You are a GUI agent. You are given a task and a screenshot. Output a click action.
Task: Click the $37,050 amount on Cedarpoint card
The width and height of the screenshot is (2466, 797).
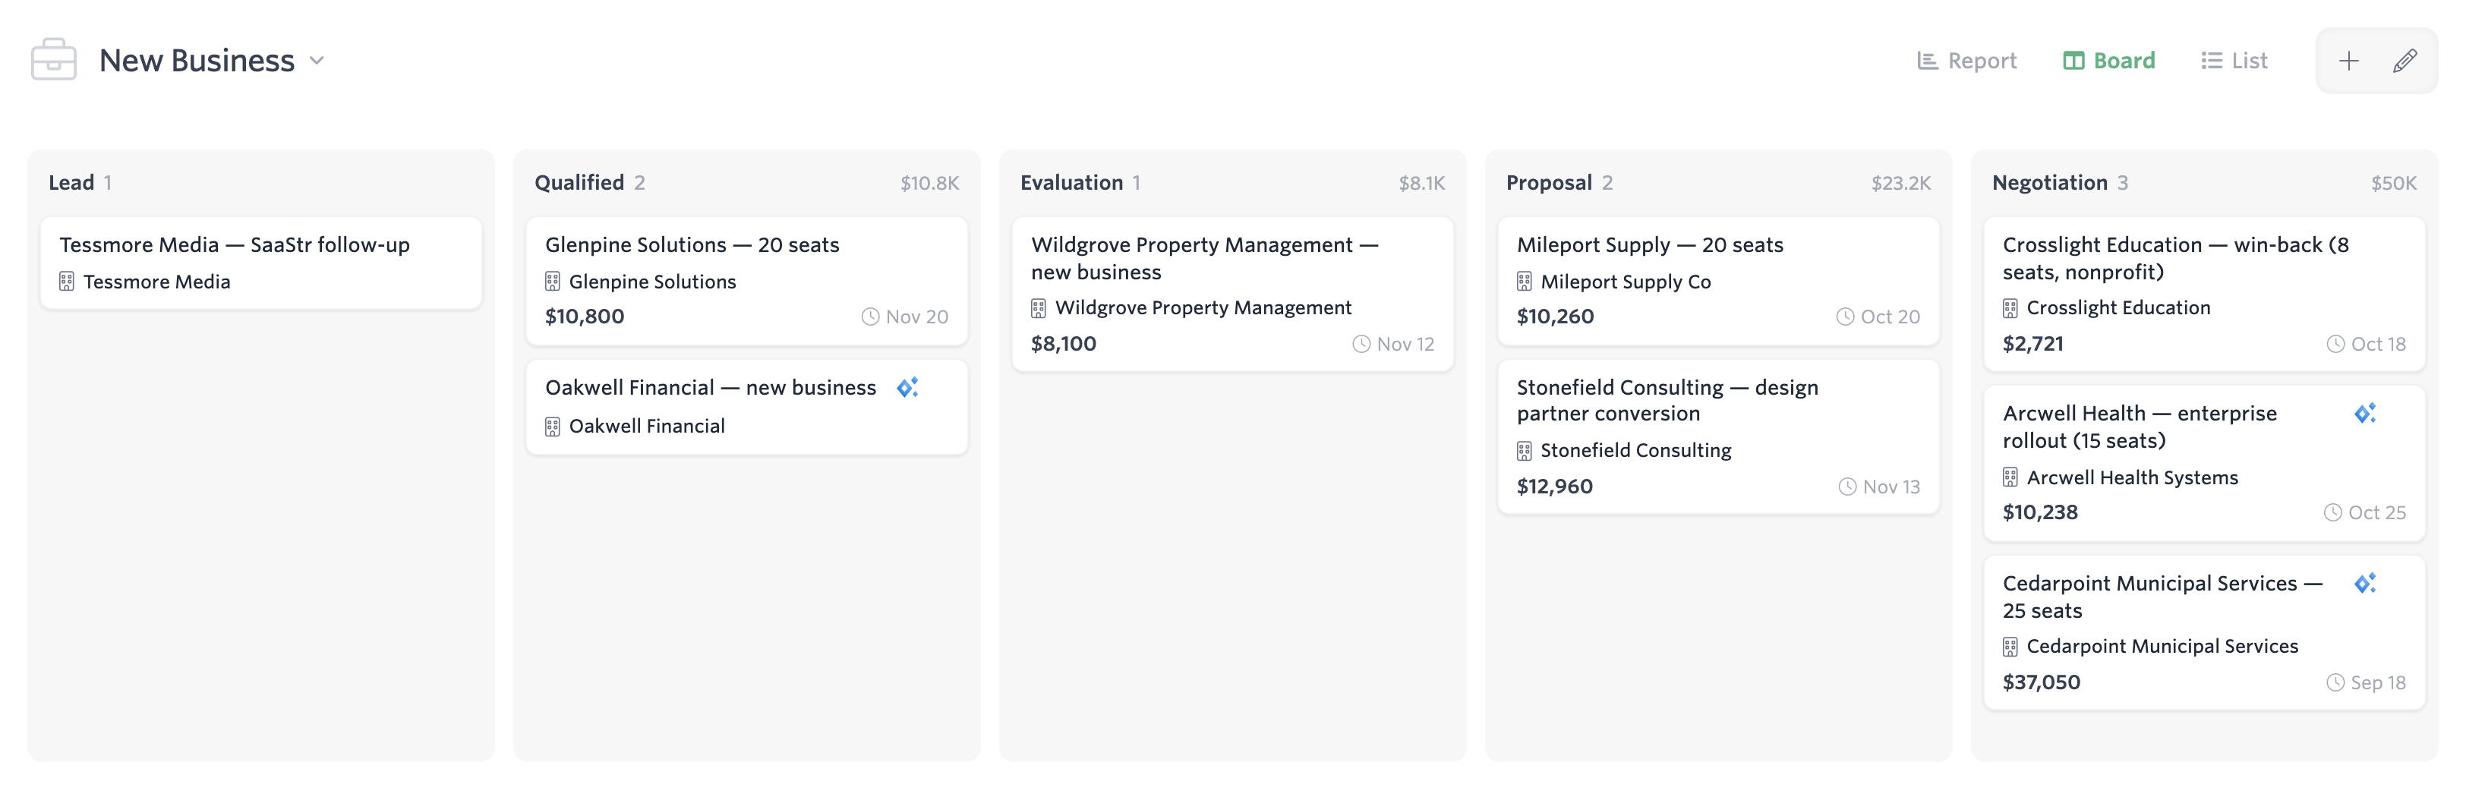(x=2041, y=682)
